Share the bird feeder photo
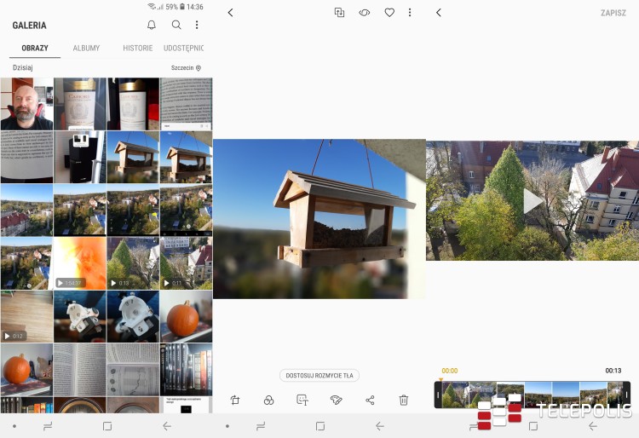The height and width of the screenshot is (438, 639). [x=370, y=400]
